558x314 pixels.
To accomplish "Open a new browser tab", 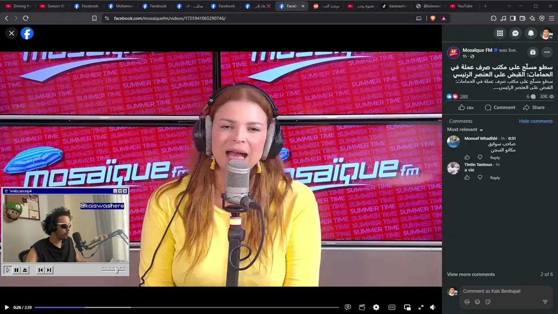I will (x=485, y=6).
